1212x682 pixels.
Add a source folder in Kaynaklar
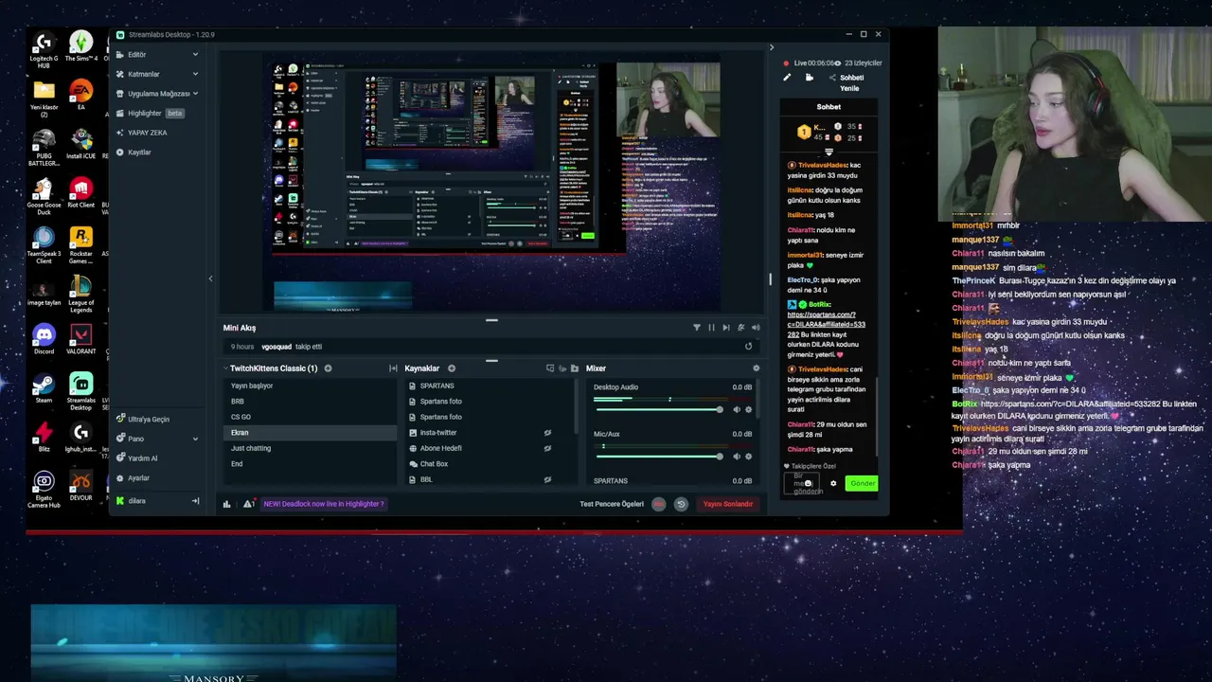coord(574,368)
